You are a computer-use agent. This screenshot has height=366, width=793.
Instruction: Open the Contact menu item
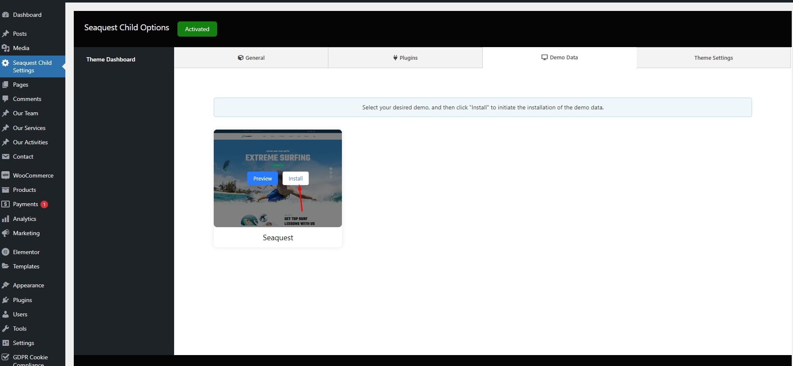click(x=32, y=156)
